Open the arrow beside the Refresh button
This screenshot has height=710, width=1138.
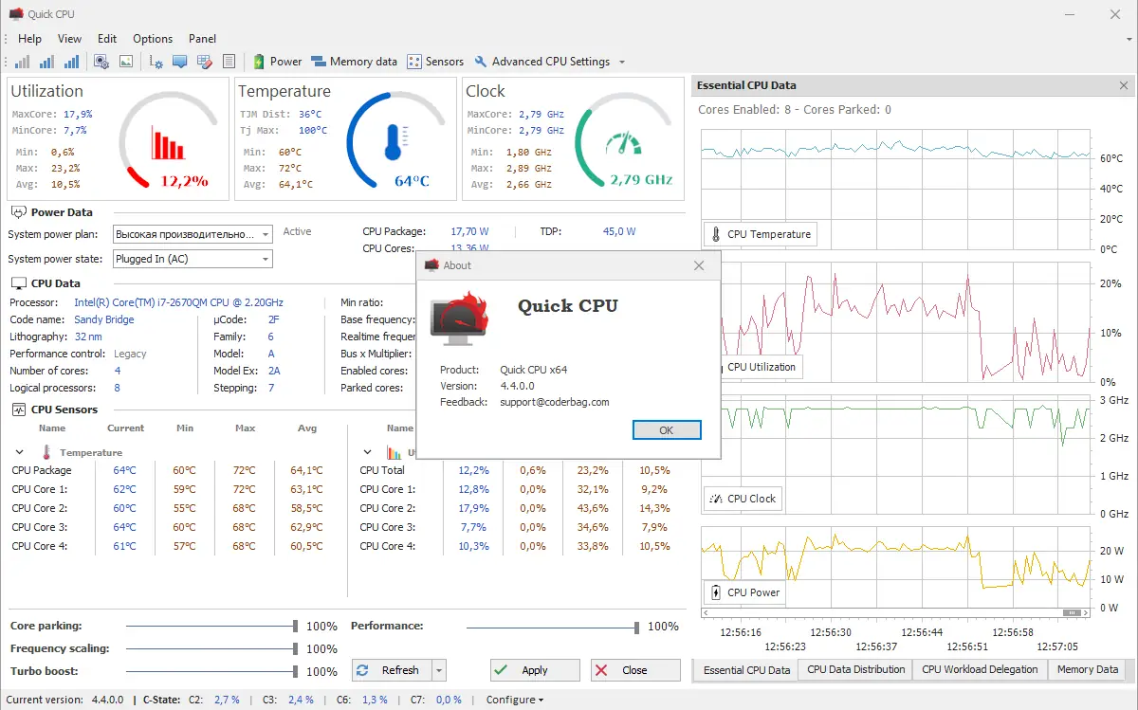coord(438,670)
